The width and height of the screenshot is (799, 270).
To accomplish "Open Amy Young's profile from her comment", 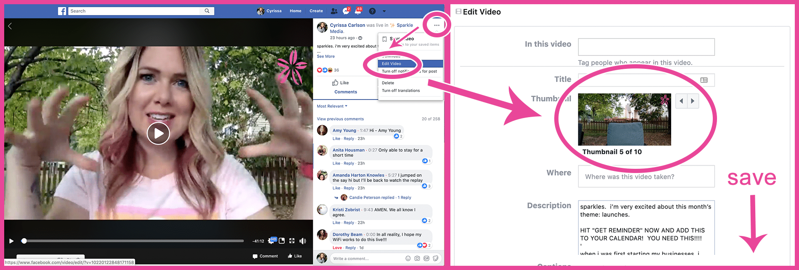I will coord(344,131).
